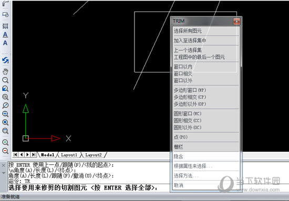289x201 pixels.
Task: Choose 圆形窗口 (WC) option
Action: click(x=206, y=113)
